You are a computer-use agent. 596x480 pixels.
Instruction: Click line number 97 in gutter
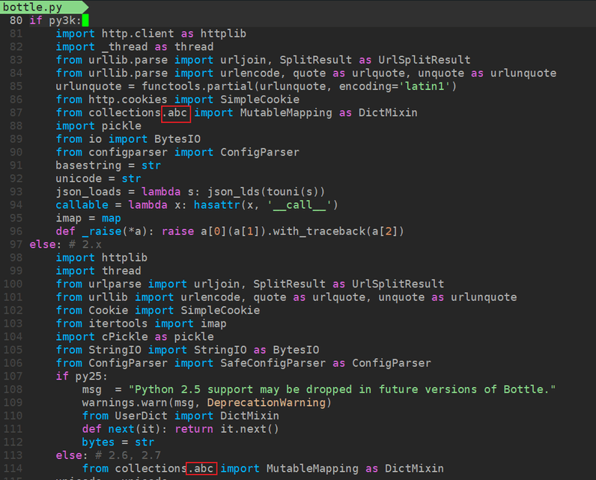click(x=16, y=244)
